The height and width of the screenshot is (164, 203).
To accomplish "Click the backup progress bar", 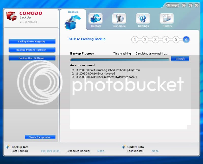I will (120, 60).
